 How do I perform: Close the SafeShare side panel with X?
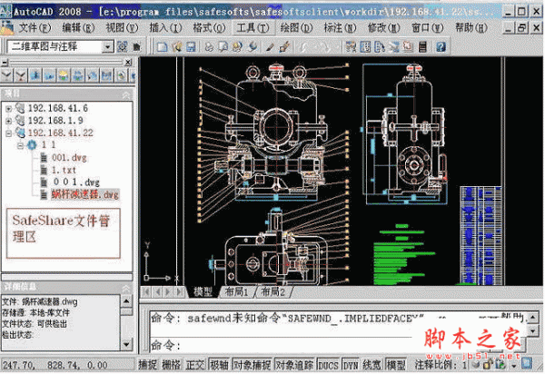tap(128, 62)
